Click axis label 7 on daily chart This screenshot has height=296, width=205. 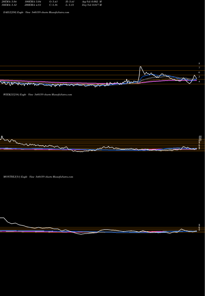pyautogui.click(x=199, y=68)
